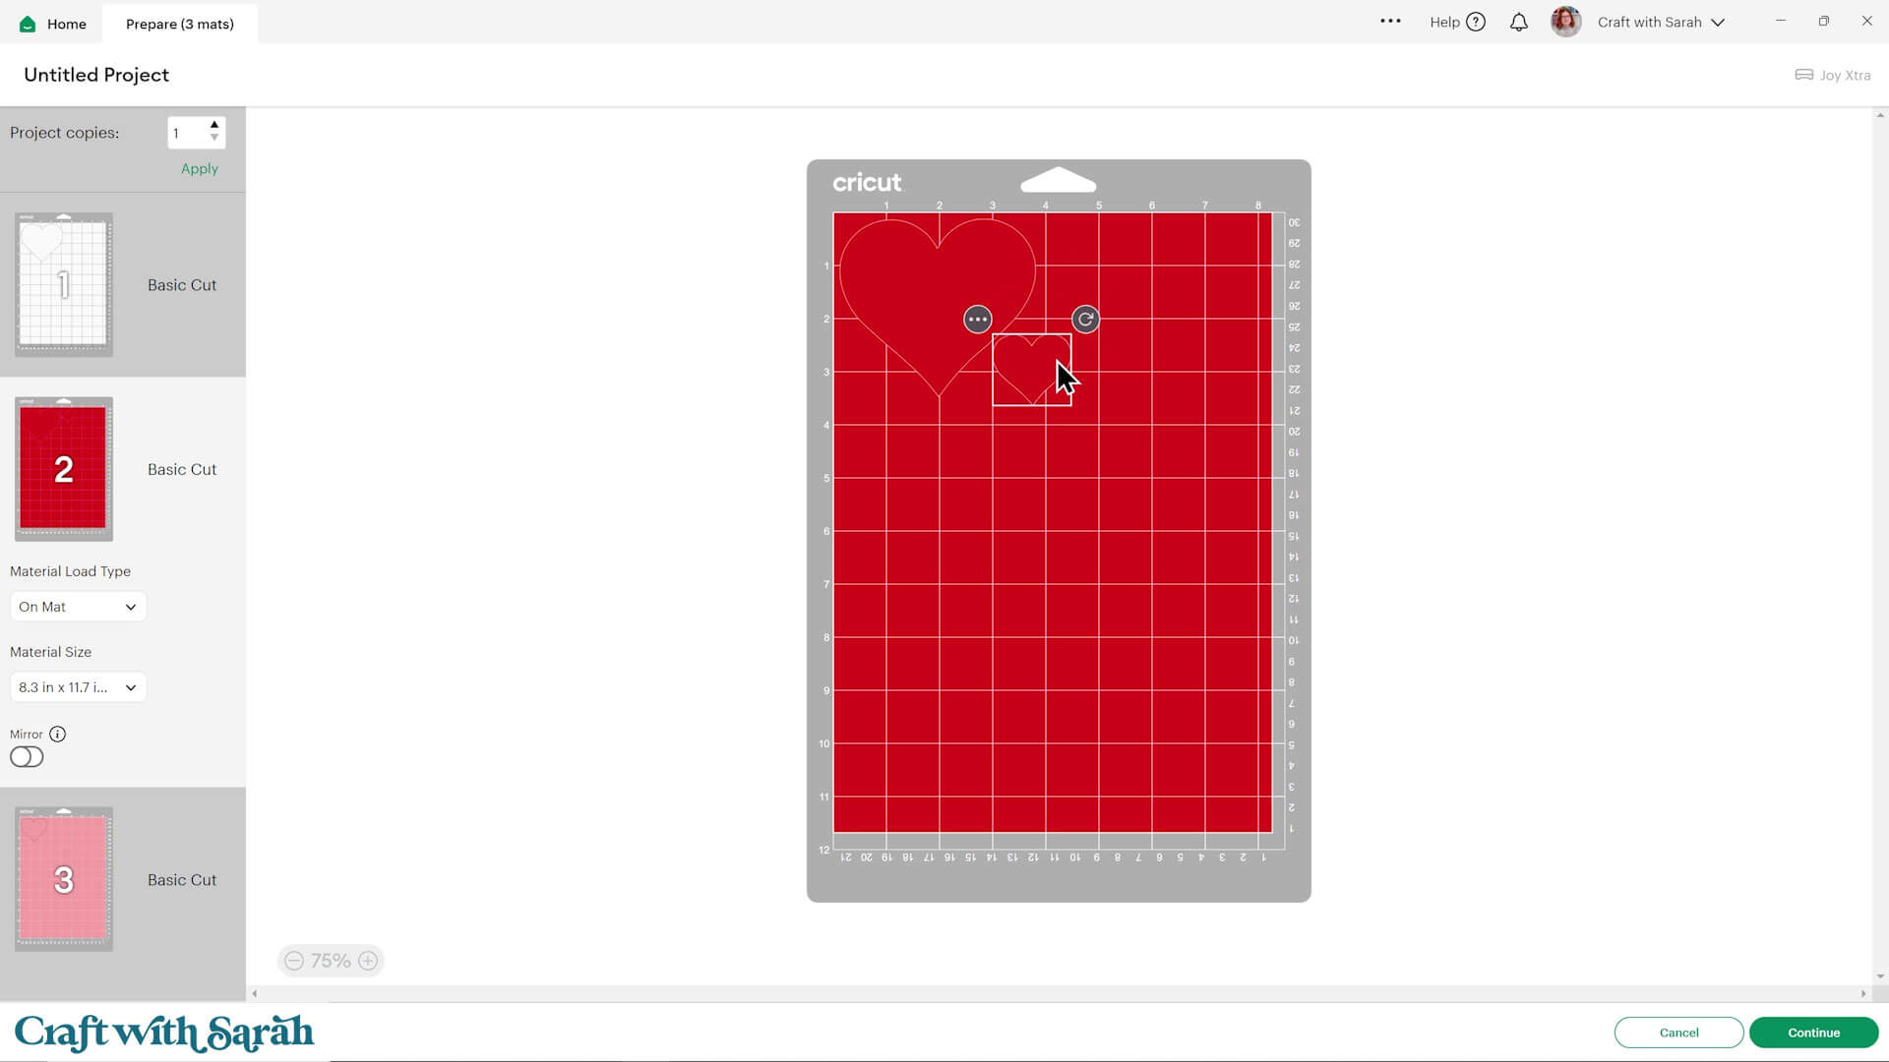Click the Apply link for copies
The width and height of the screenshot is (1889, 1062).
tap(200, 169)
